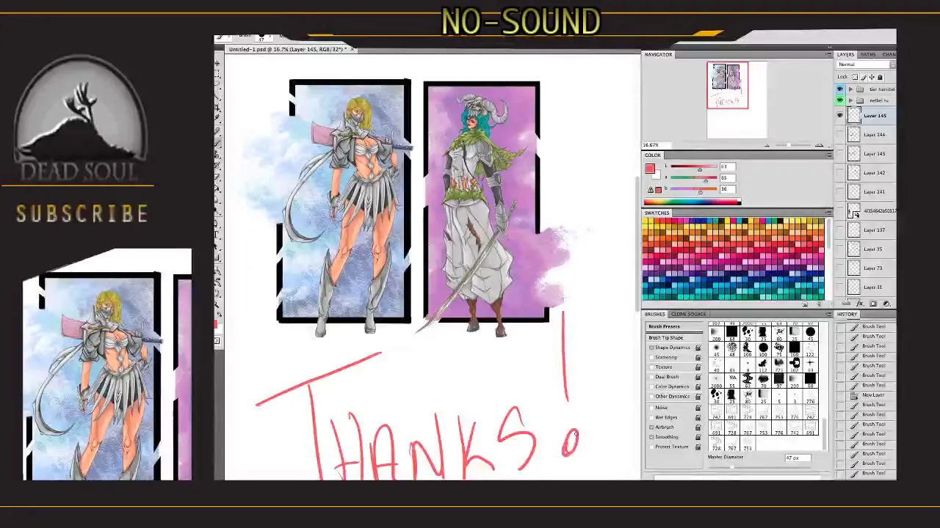Select the Layers tab
This screenshot has width=940, height=528.
845,54
